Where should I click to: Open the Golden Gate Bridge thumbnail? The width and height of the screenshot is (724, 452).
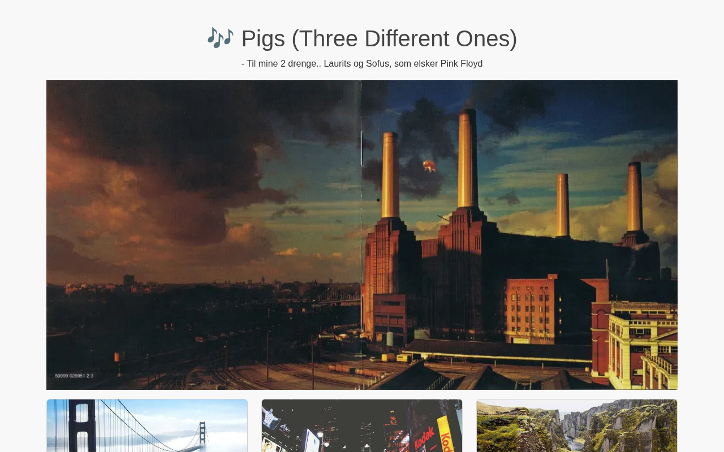click(147, 425)
